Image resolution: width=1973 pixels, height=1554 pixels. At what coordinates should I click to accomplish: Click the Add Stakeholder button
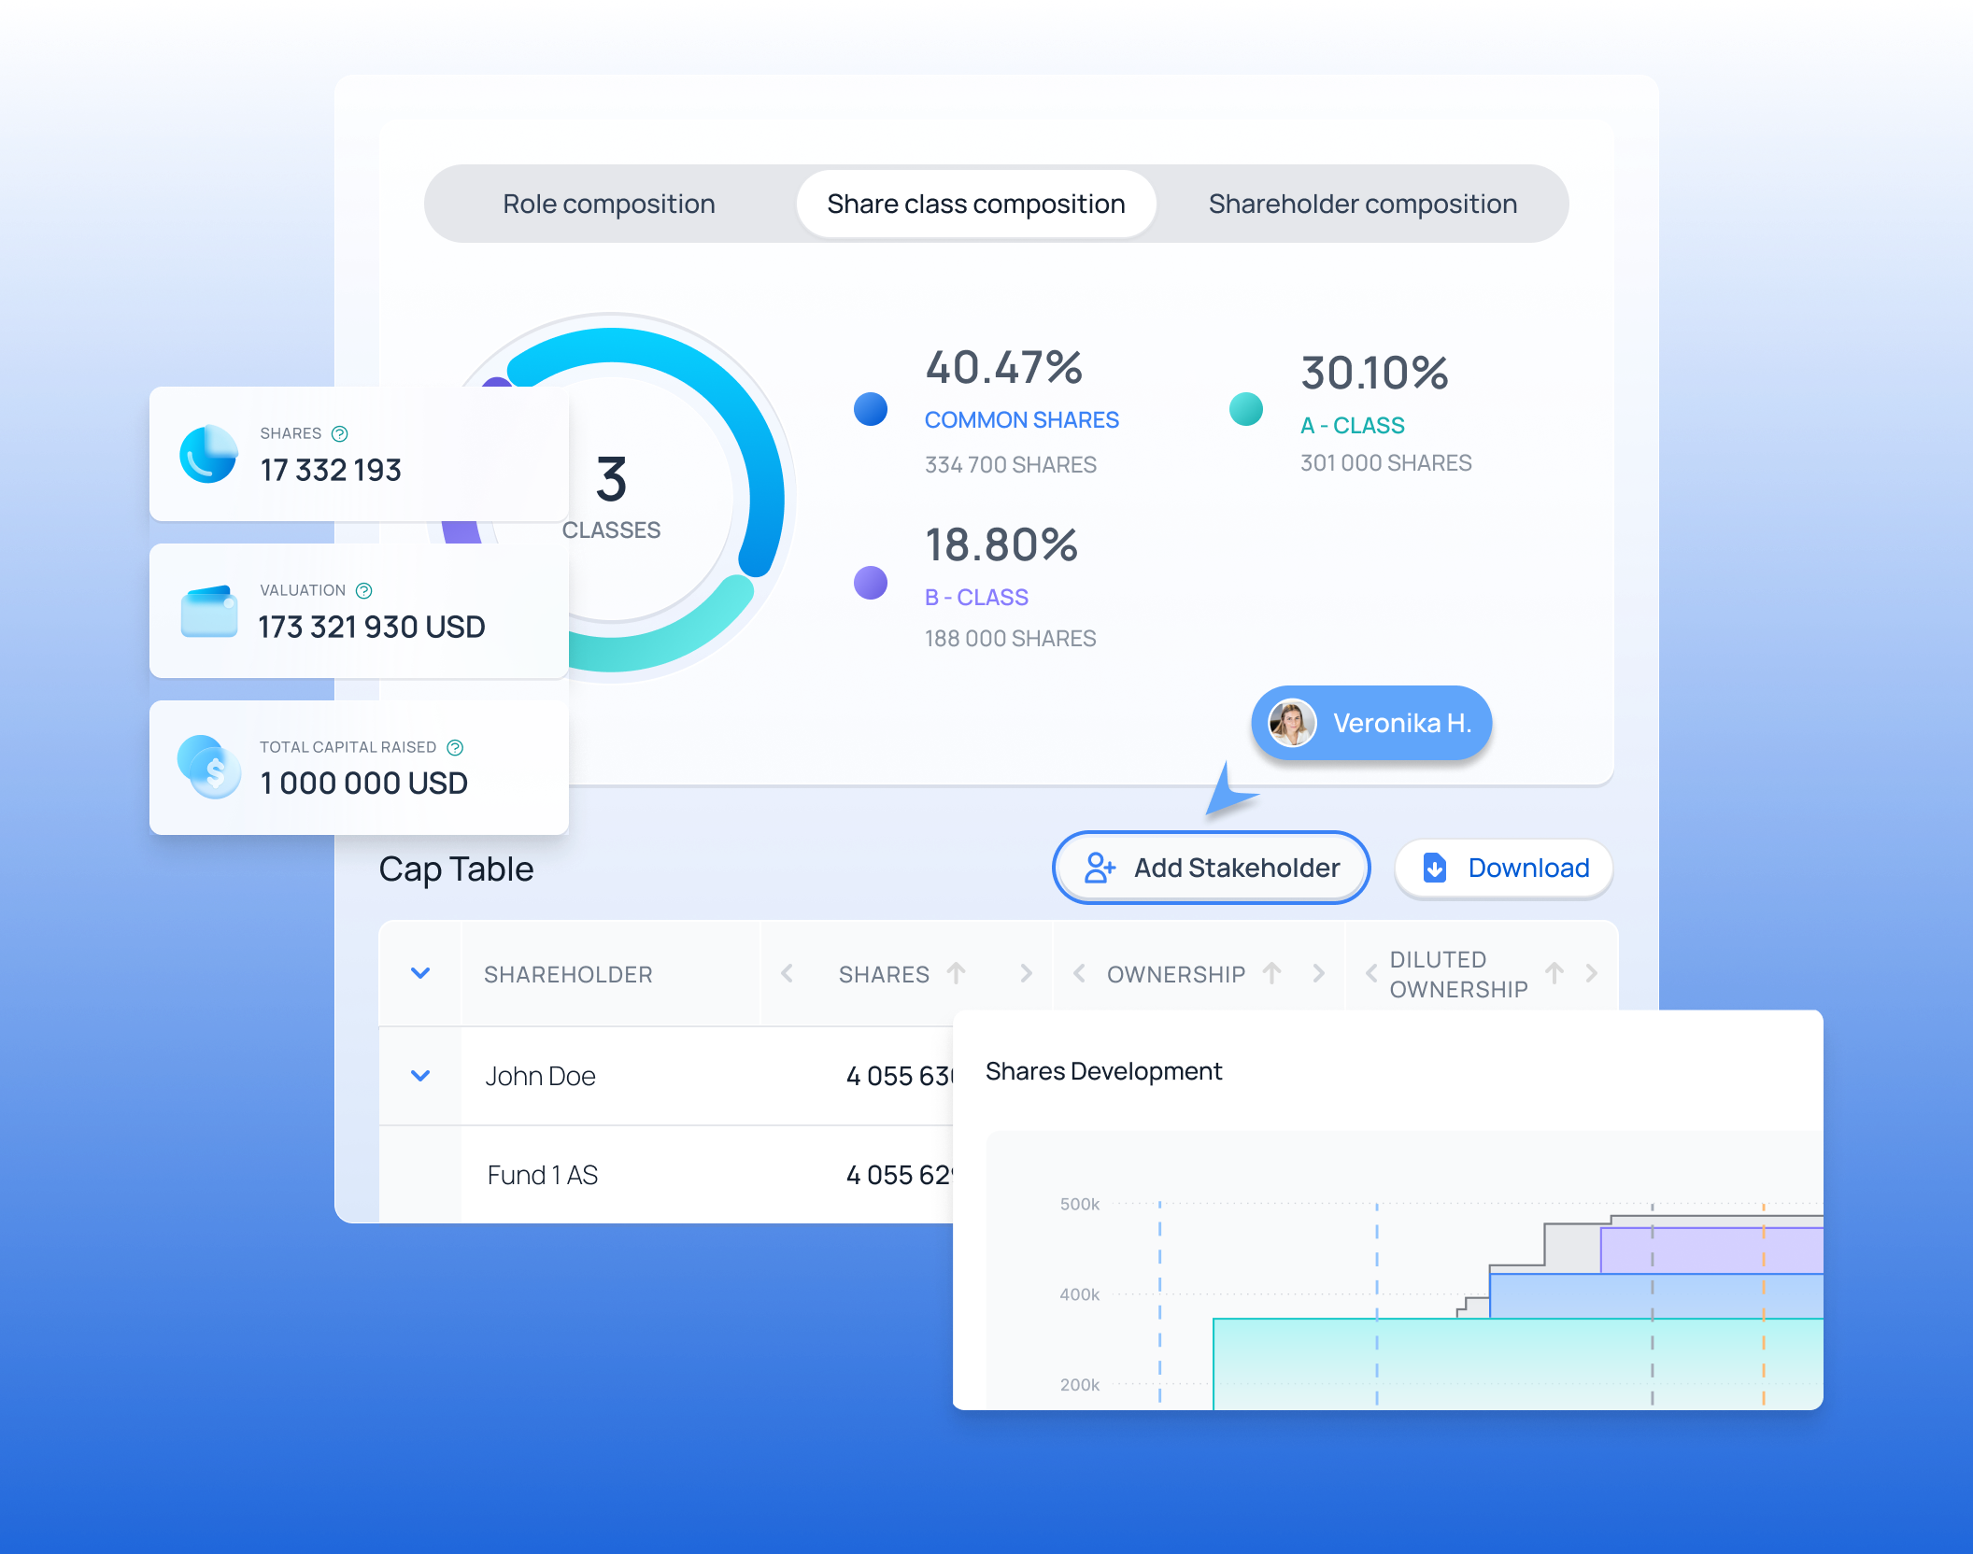[1211, 868]
